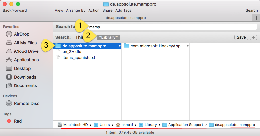
Task: Click de.appsolute.mamppro in the path bar
Action: (x=232, y=125)
